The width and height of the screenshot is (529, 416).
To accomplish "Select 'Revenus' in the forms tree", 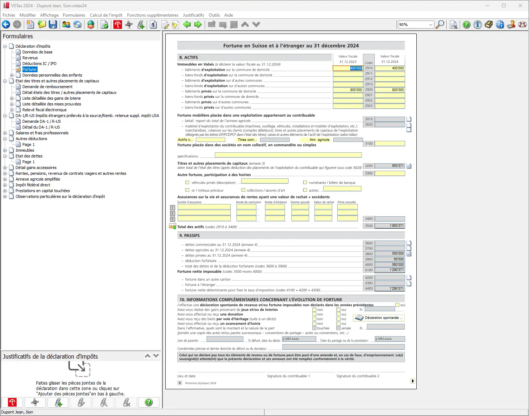I will click(x=30, y=58).
